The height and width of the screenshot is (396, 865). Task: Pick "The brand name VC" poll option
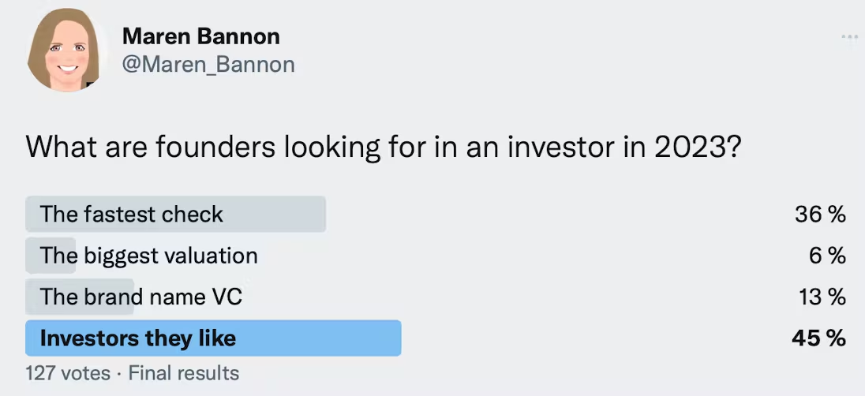coord(141,297)
